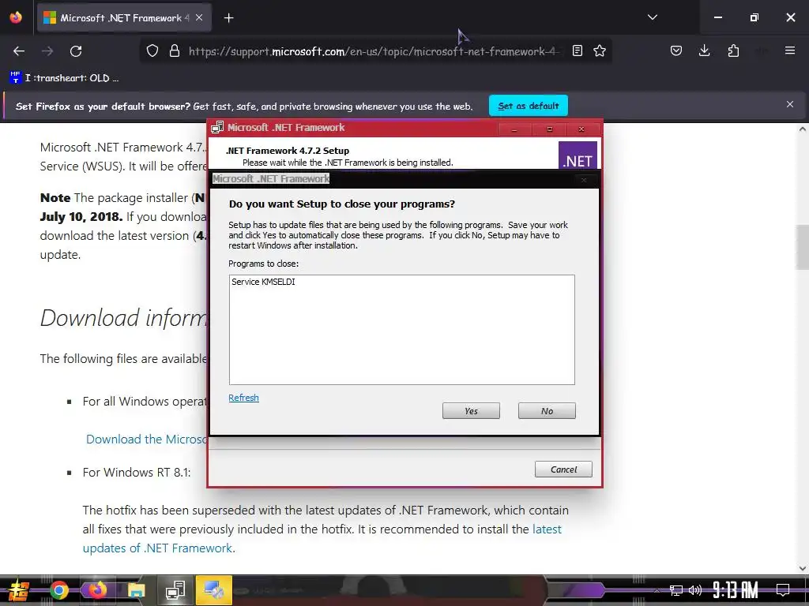Image resolution: width=809 pixels, height=606 pixels.
Task: Open the Windows notification center
Action: click(783, 590)
